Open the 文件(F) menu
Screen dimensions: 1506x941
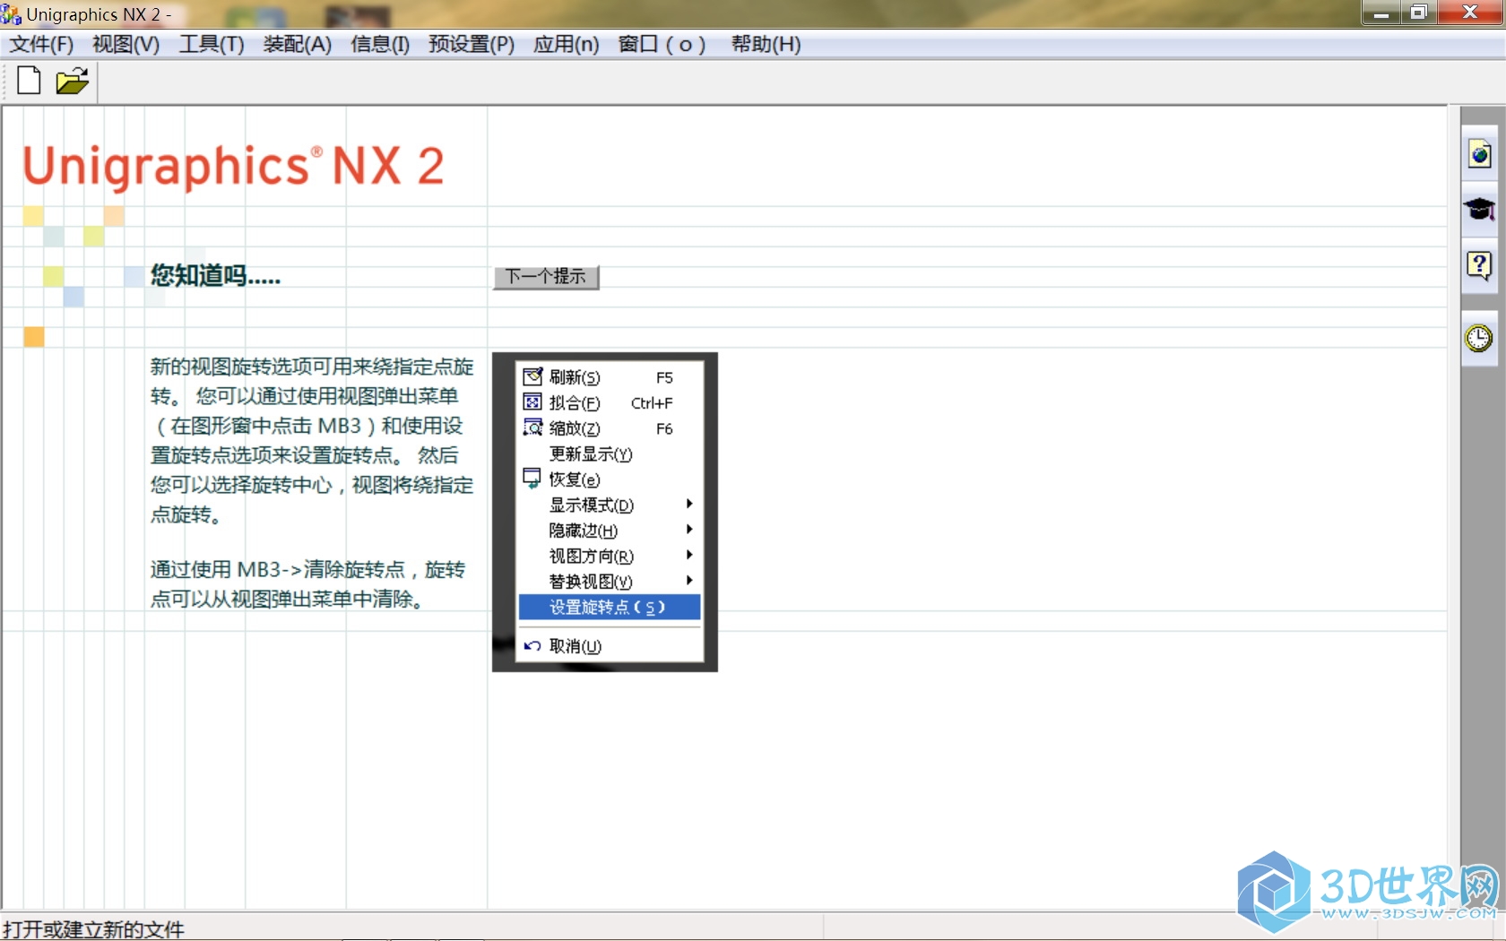pyautogui.click(x=41, y=44)
